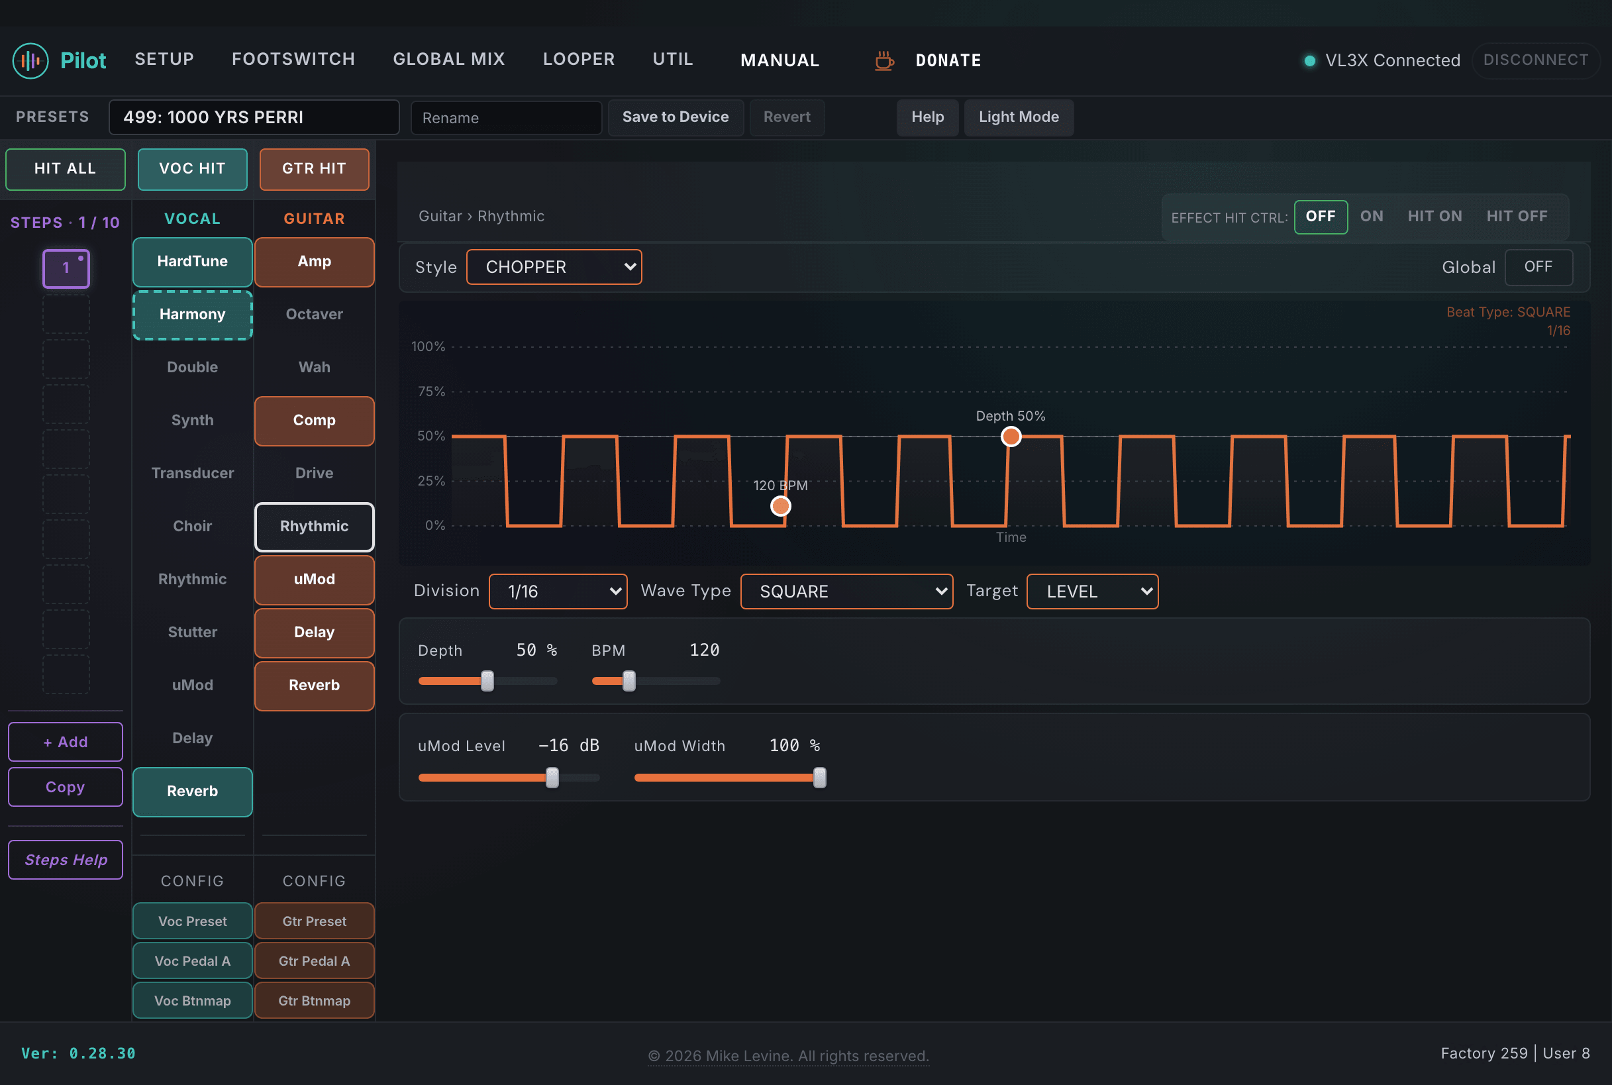Toggle the vocal HardTune effect
The image size is (1612, 1085).
point(192,262)
